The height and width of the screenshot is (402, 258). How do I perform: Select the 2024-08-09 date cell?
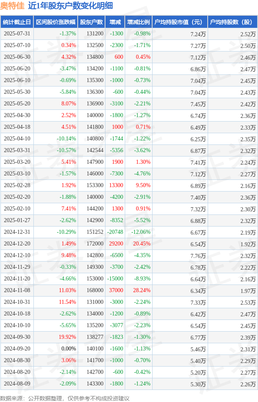tap(17, 384)
